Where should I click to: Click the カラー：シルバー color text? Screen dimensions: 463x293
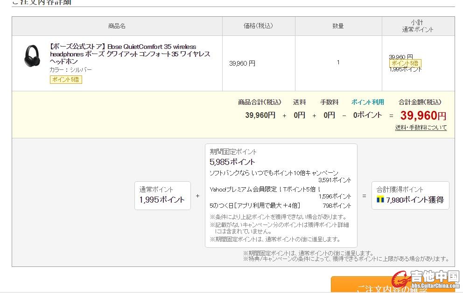[x=71, y=70]
